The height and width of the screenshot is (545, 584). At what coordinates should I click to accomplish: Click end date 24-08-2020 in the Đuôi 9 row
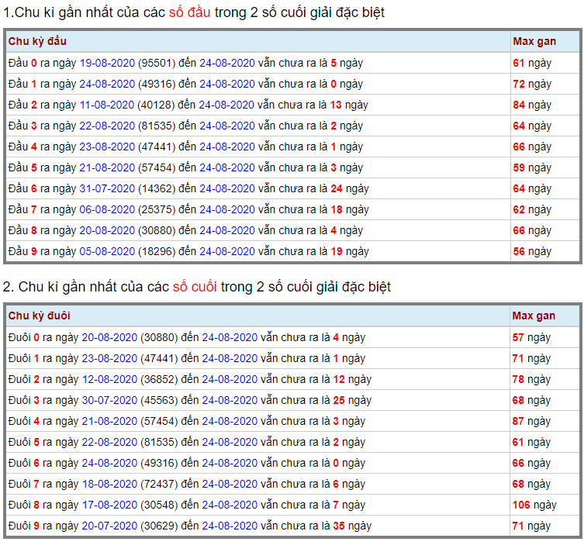click(230, 526)
